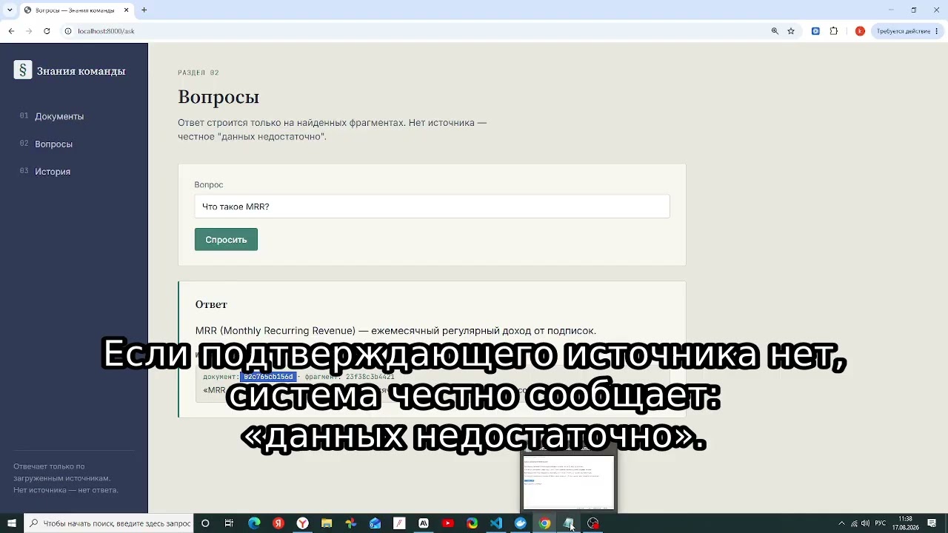
Task: Click the localhost:8000/ask address bar
Action: point(415,31)
